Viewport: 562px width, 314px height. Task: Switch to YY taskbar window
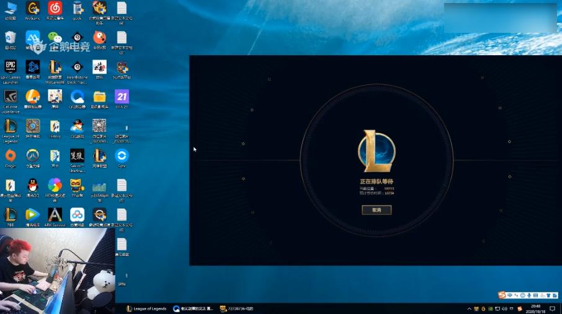click(236, 308)
